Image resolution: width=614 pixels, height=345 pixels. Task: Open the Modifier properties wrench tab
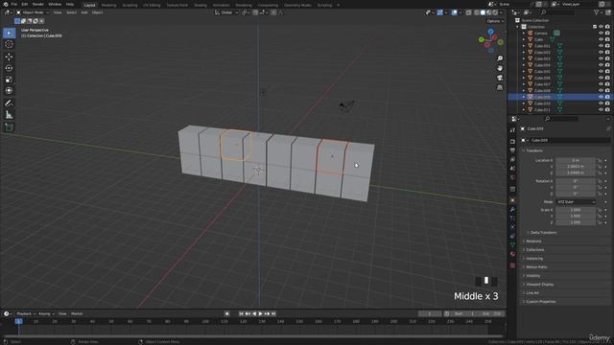click(512, 210)
